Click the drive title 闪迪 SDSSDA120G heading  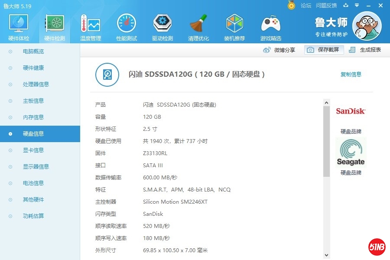[196, 74]
